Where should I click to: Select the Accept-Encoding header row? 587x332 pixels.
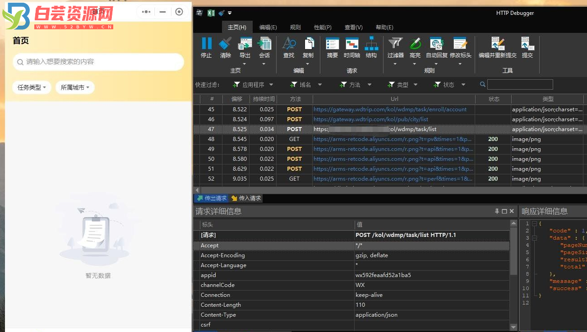point(355,255)
